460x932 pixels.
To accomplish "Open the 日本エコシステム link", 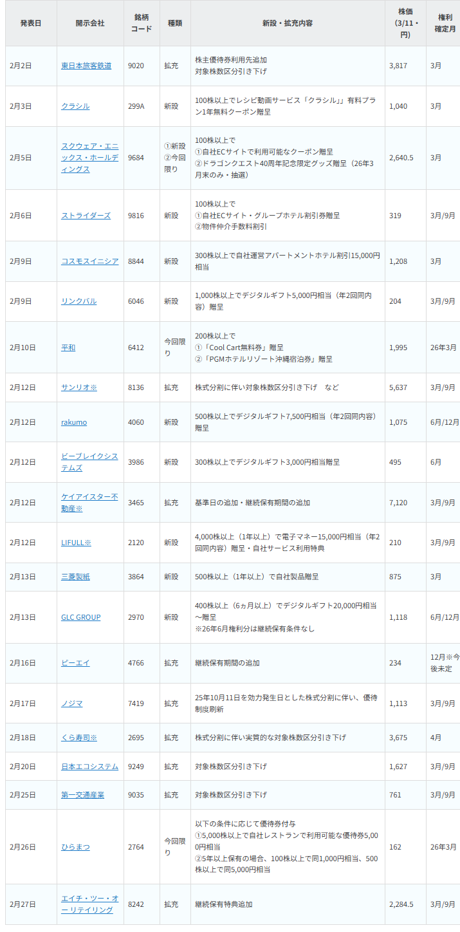I will (x=89, y=767).
